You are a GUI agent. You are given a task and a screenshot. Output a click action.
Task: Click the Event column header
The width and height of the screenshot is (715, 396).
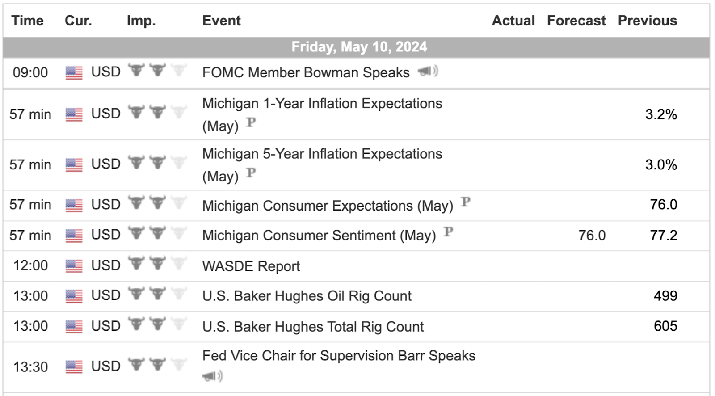pos(222,21)
